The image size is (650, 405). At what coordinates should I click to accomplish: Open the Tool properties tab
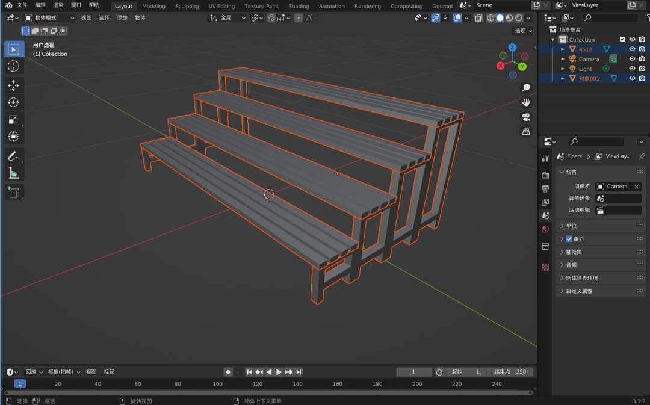[x=545, y=158]
